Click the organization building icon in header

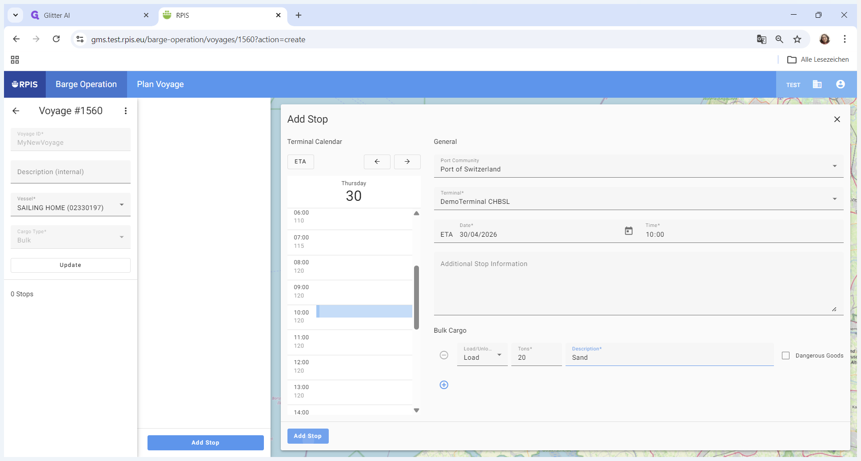[x=817, y=84]
